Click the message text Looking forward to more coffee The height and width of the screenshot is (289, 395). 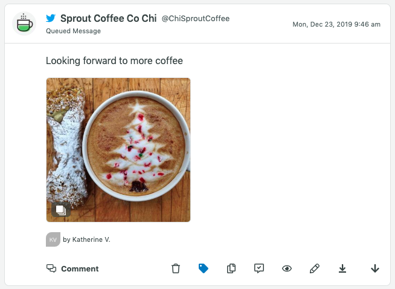(114, 61)
